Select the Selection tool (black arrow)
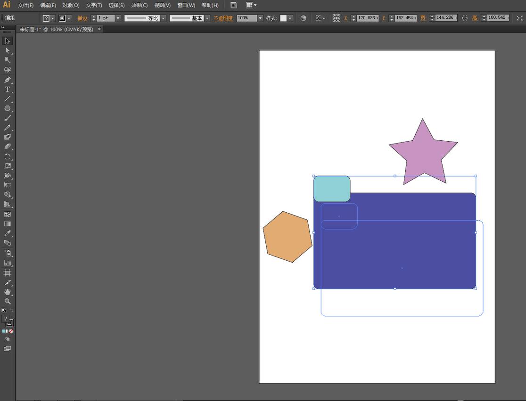 coord(8,41)
